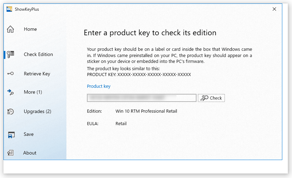Click the magnifier icon on Check button
292x178 pixels.
(x=204, y=98)
